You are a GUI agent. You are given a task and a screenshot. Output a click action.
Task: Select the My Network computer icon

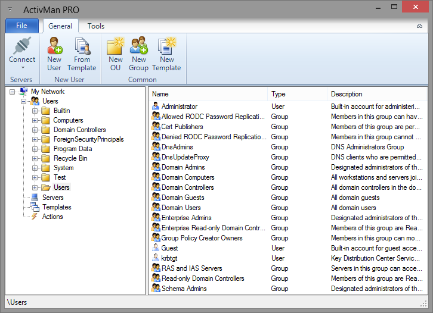pos(23,91)
